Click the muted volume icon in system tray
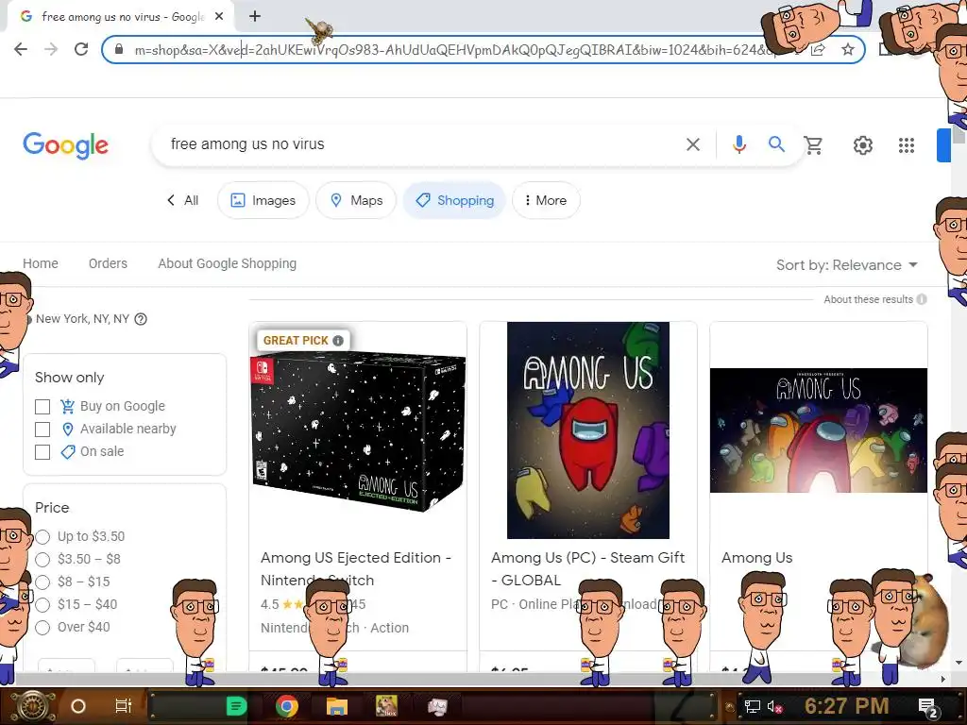Image resolution: width=967 pixels, height=725 pixels. coord(775,706)
